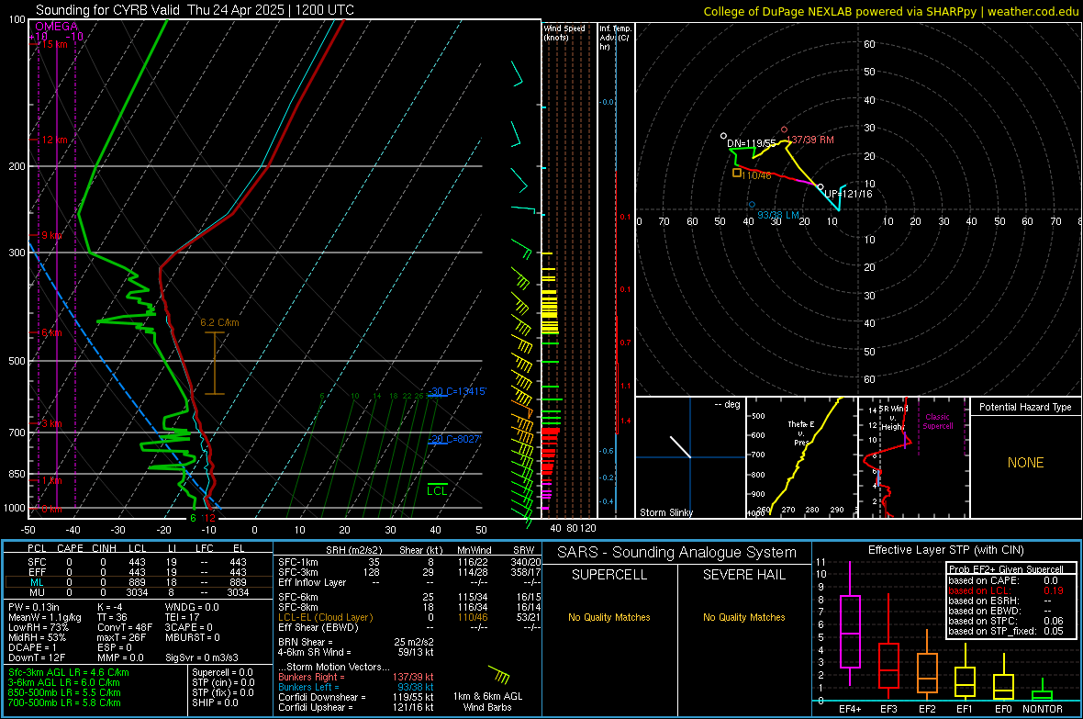
Task: Click the -20 C=8027' label
Action: coord(454,439)
